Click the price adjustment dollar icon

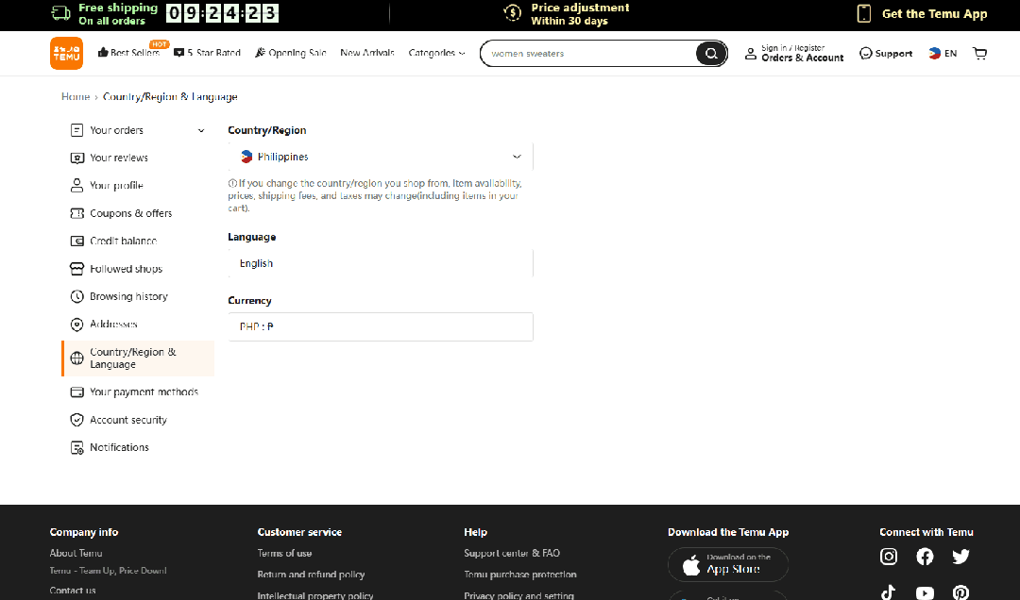point(513,13)
